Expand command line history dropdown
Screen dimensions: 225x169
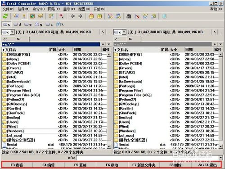coord(220,158)
